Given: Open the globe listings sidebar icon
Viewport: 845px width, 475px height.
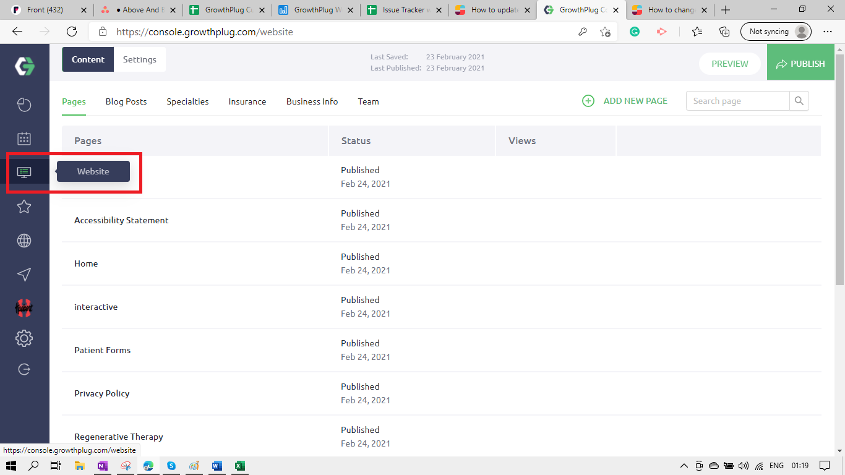Looking at the screenshot, I should coord(24,241).
